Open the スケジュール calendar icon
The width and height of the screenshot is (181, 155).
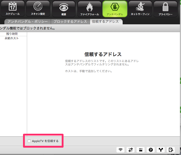13,9
